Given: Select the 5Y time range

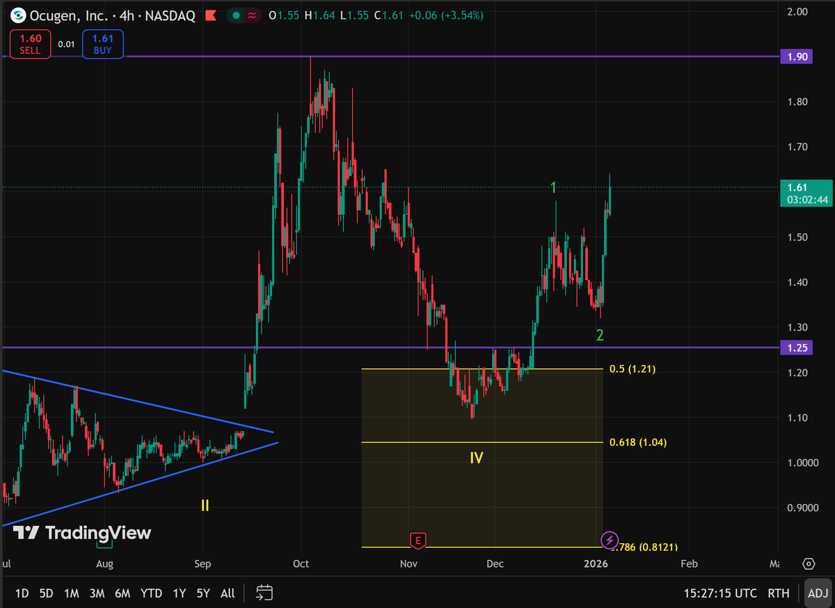Looking at the screenshot, I should tap(203, 593).
